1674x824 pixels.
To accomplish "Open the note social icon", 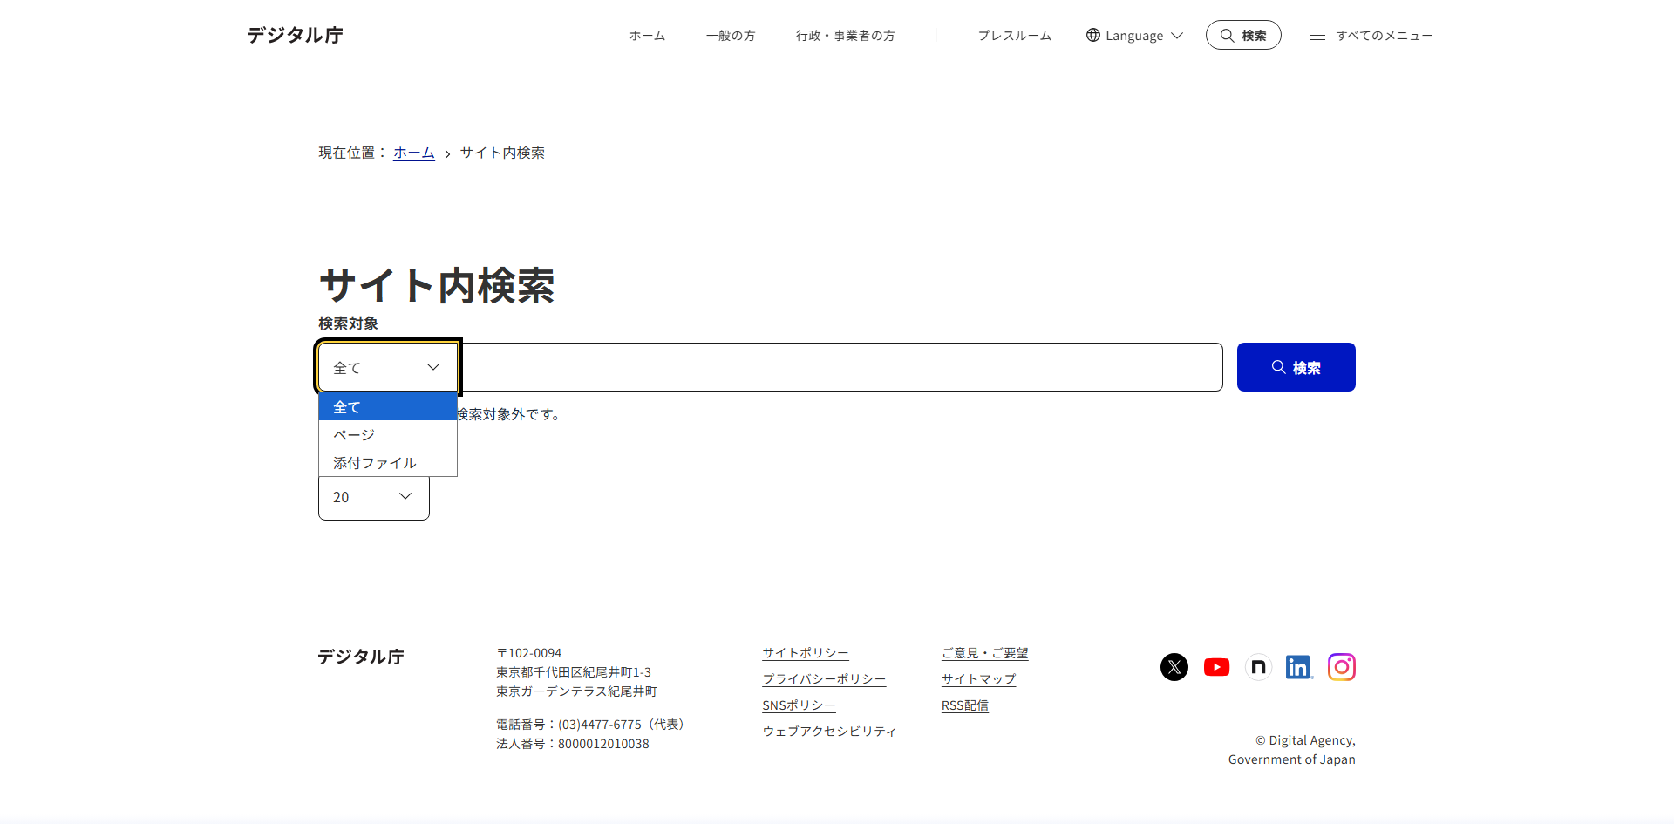I will 1258,667.
